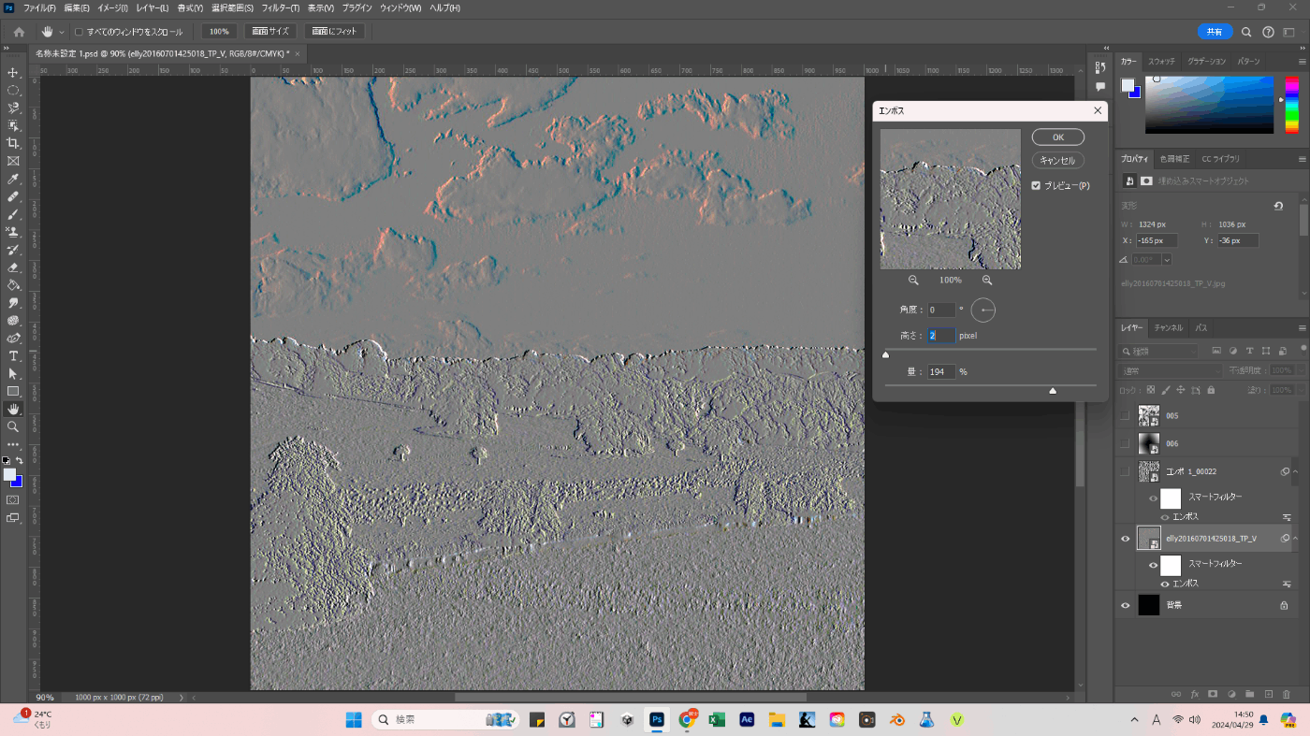Open the layer blend mode 通常 dropdown
The image size is (1310, 736).
point(1170,371)
